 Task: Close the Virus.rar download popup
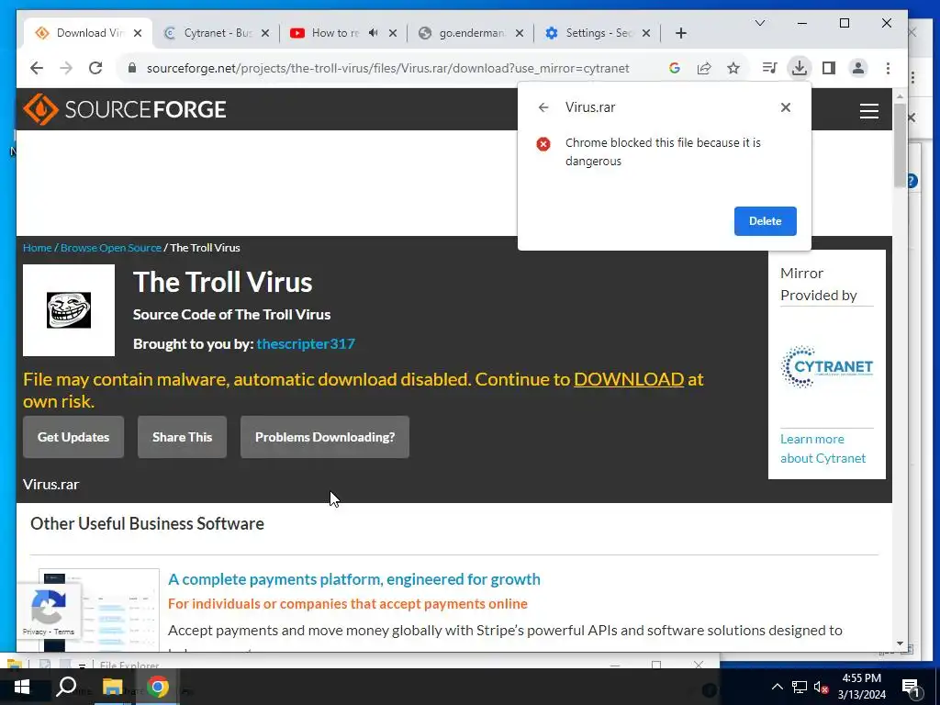pyautogui.click(x=786, y=107)
